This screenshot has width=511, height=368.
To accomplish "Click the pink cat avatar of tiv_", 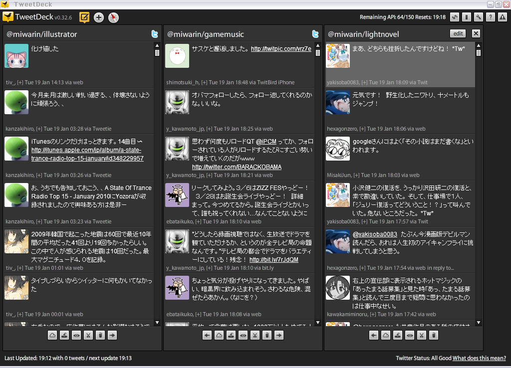I will point(16,56).
